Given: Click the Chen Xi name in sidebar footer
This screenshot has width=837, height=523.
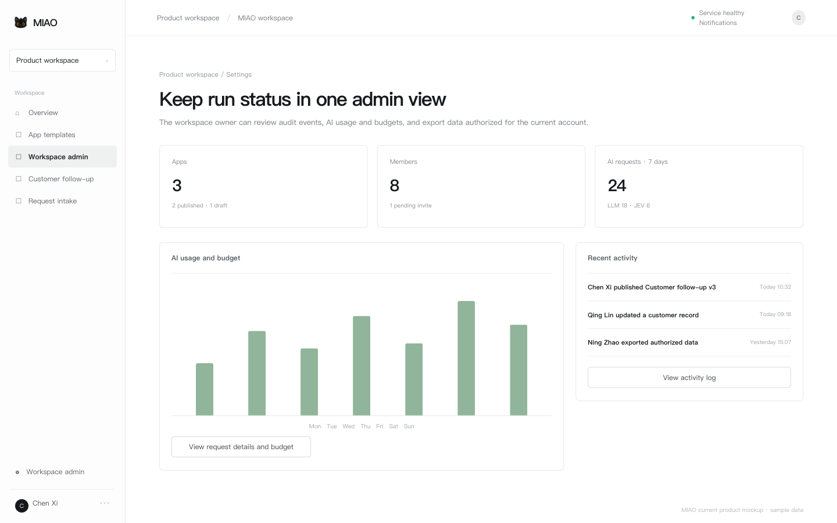Looking at the screenshot, I should [x=45, y=503].
